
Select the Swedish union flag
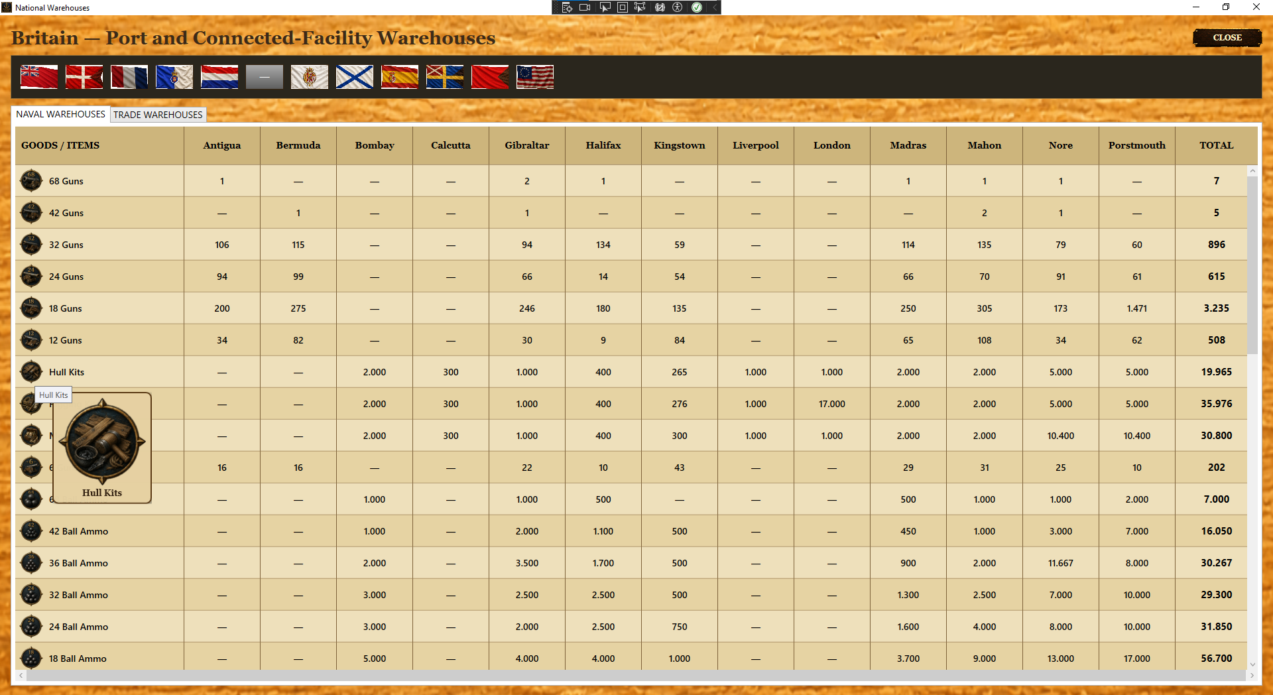pyautogui.click(x=445, y=77)
